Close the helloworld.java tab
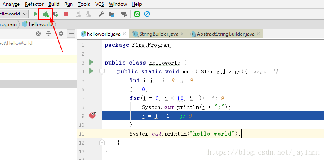324x160 pixels. click(x=124, y=34)
